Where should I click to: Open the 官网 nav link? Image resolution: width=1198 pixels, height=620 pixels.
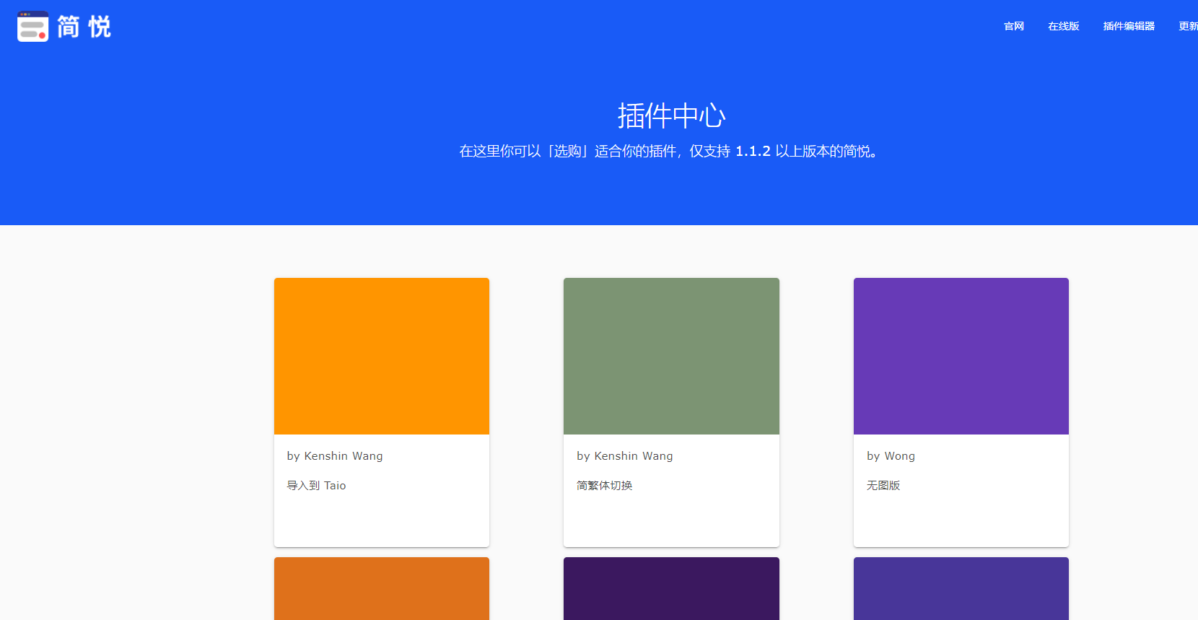coord(1014,26)
